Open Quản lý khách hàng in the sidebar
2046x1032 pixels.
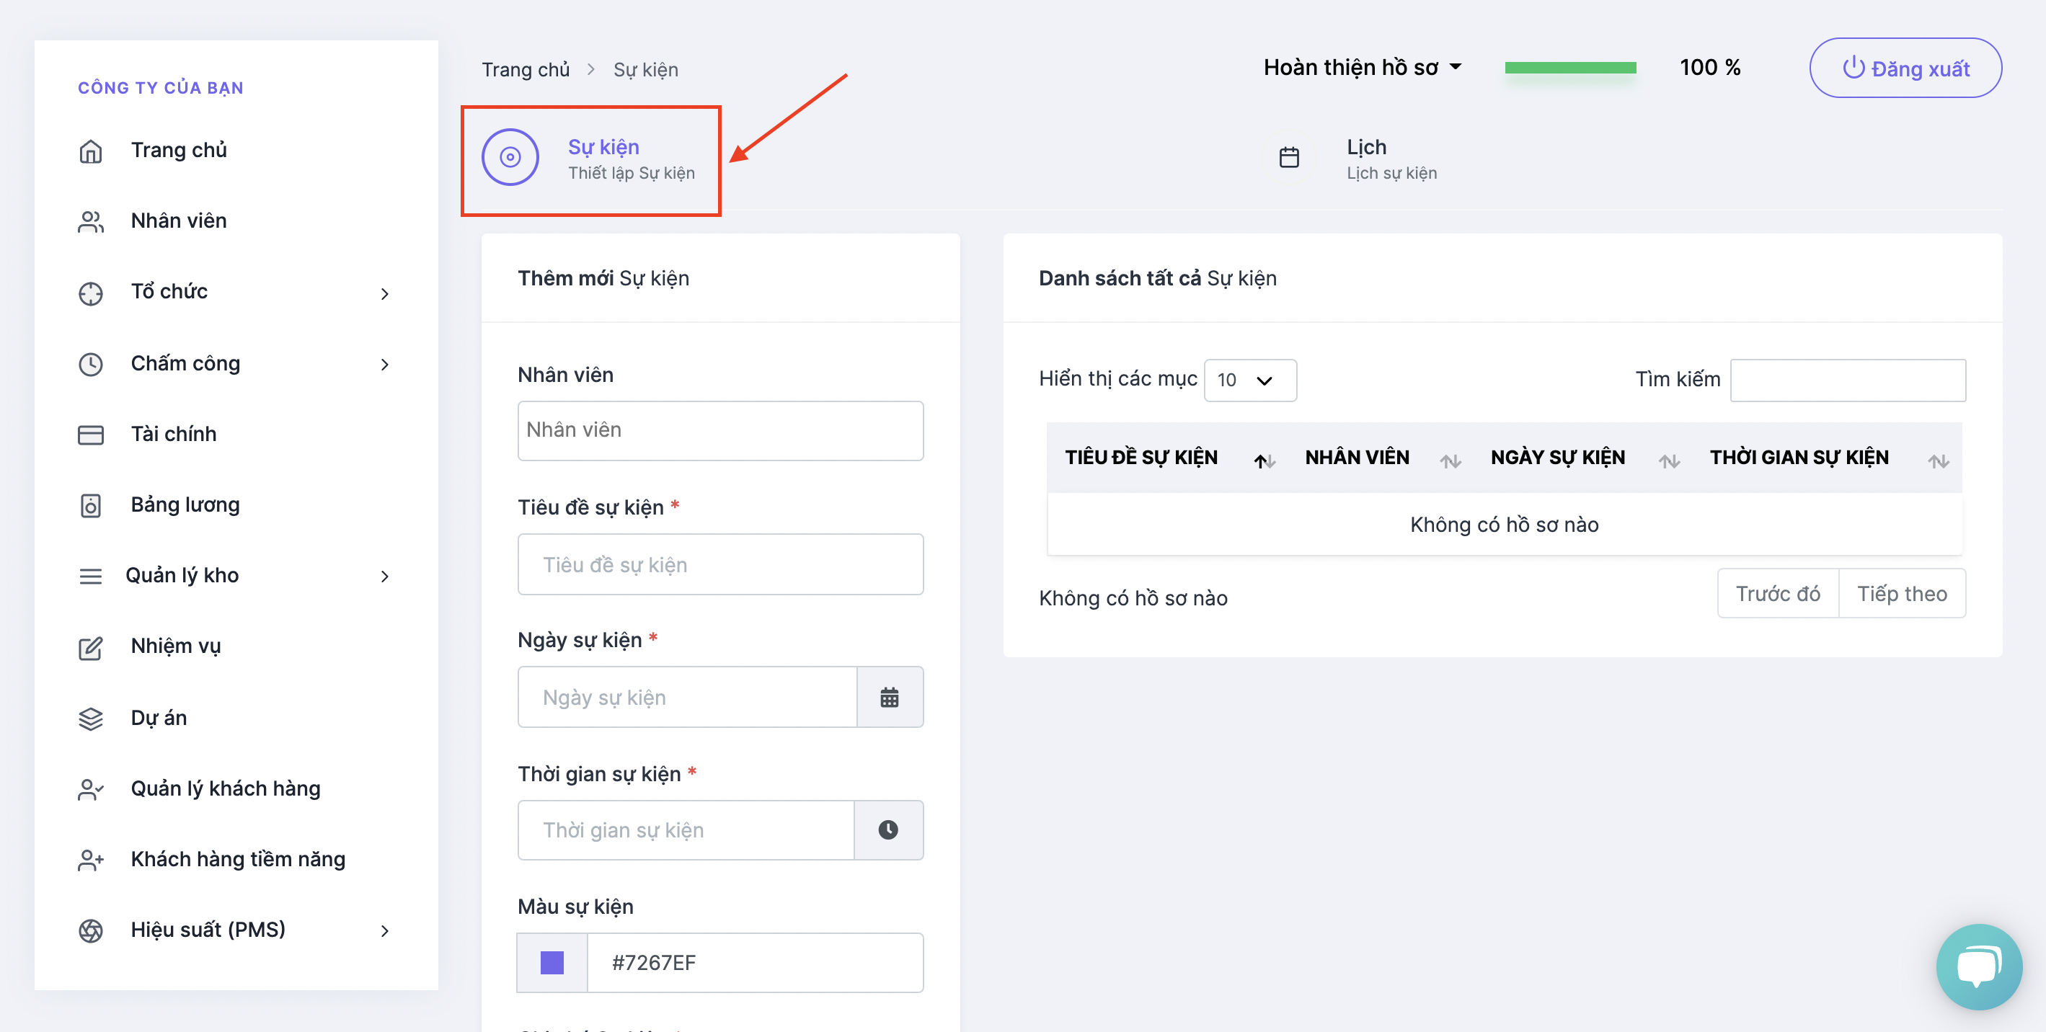(x=226, y=788)
